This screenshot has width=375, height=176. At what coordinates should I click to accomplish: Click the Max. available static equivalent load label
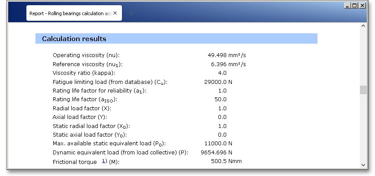coord(109,144)
